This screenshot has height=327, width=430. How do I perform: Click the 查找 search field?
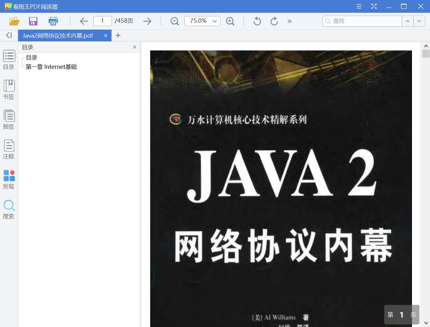pos(362,21)
